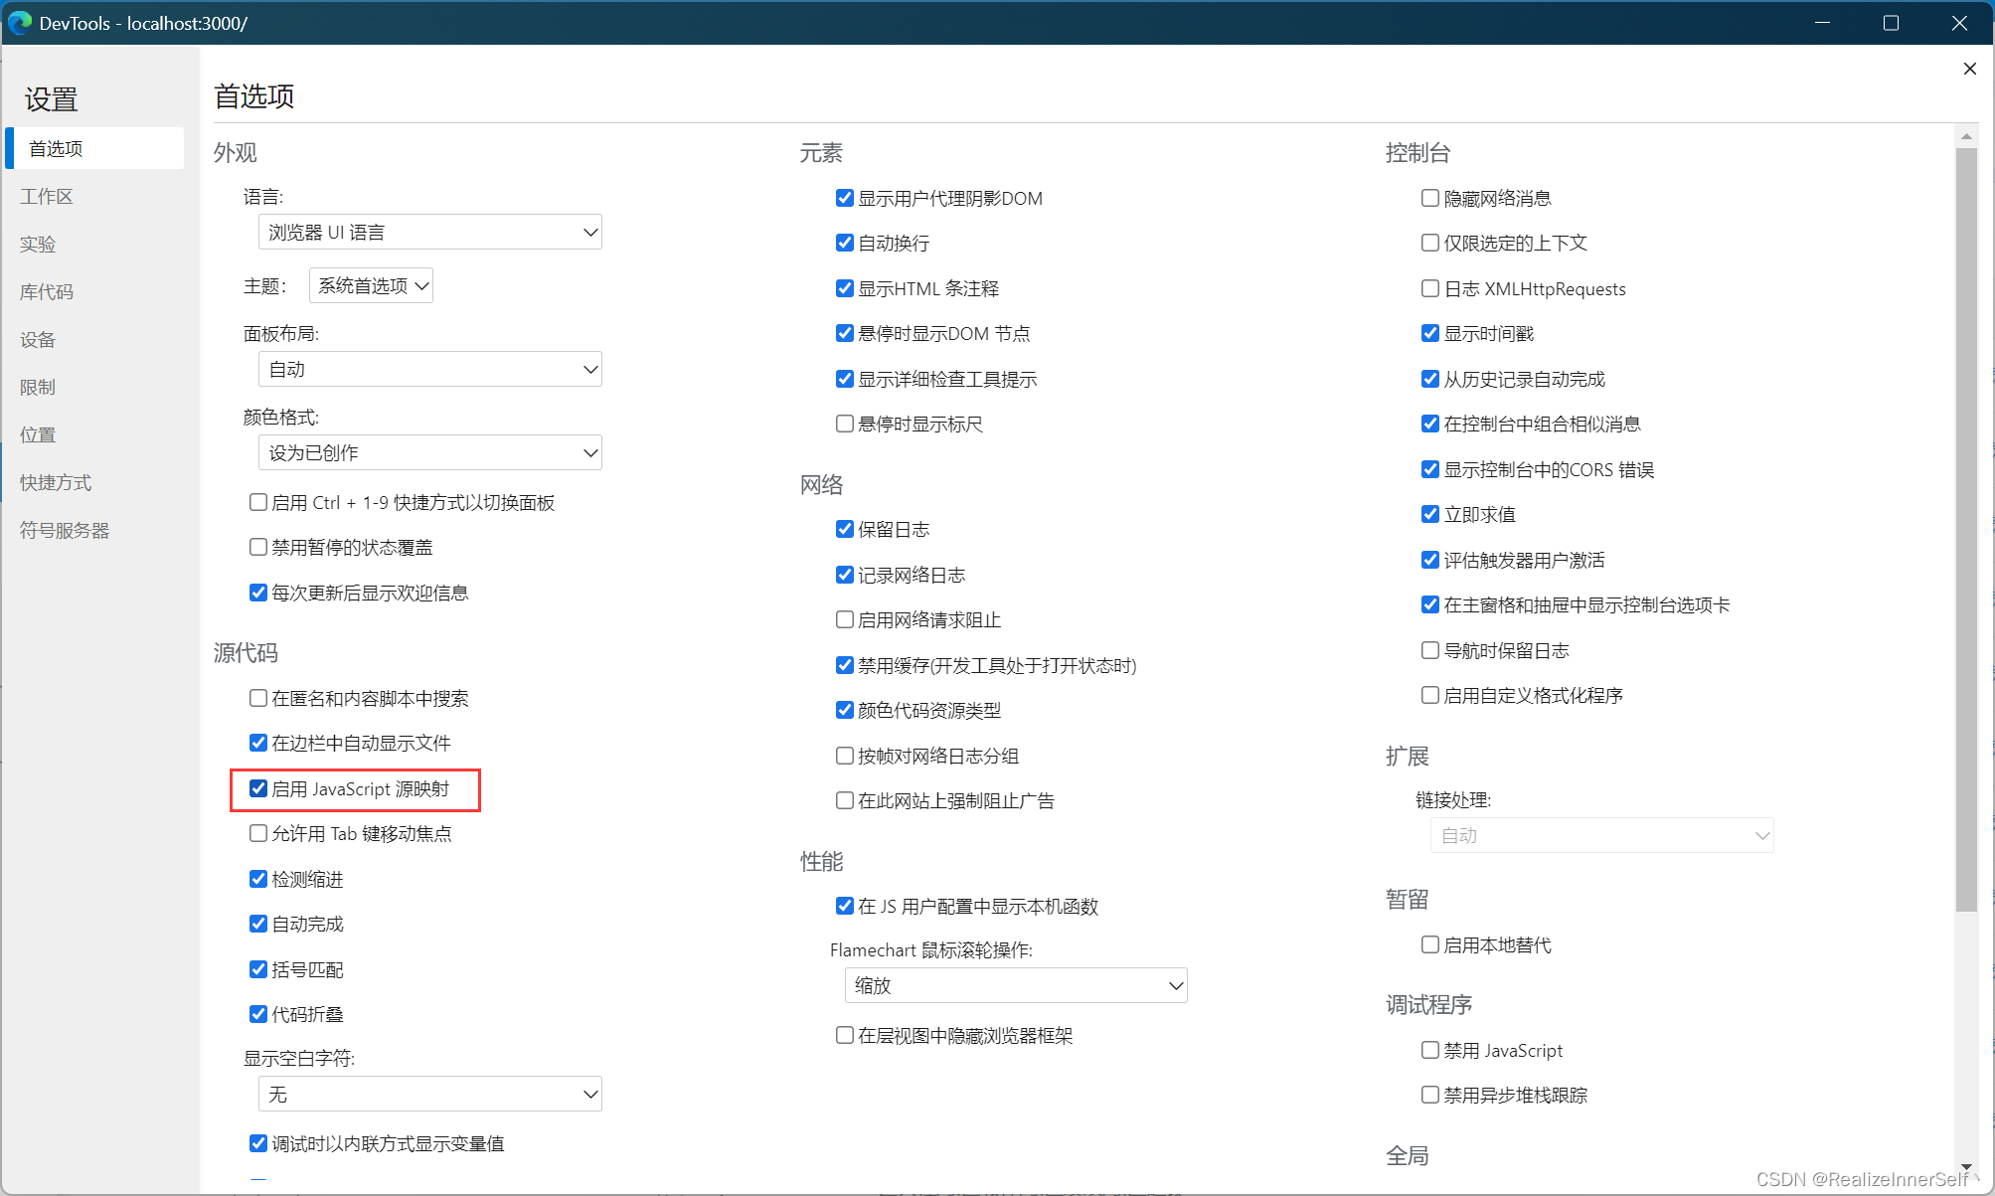
Task: Check 在匿名和内容脚本中搜索
Action: [x=258, y=698]
